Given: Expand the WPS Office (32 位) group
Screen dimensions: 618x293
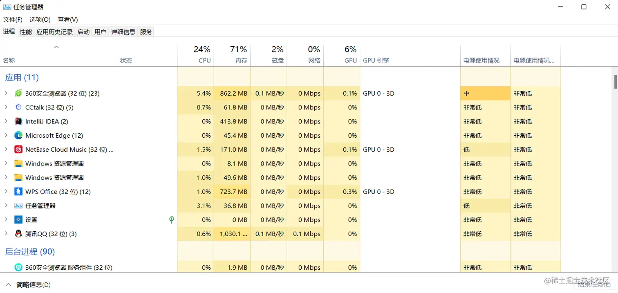Looking at the screenshot, I should (6, 191).
